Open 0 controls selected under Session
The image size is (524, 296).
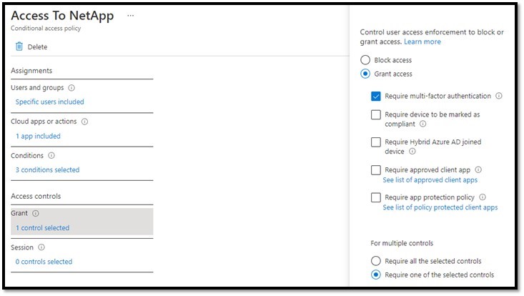tap(44, 262)
